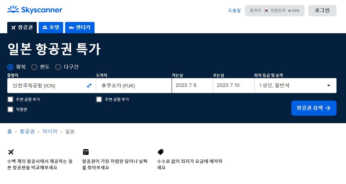Open the 한국어 대한민국 KRW locale selector
The width and height of the screenshot is (346, 184).
coord(274,11)
